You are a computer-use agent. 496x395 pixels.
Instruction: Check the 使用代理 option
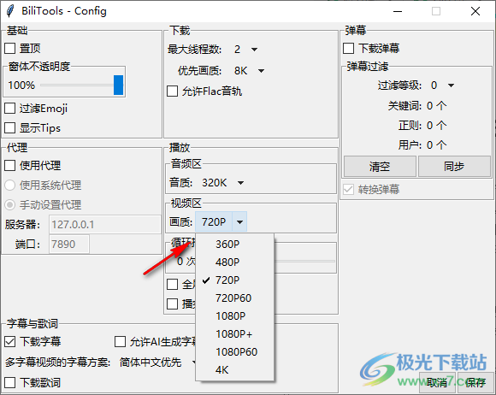pyautogui.click(x=9, y=165)
